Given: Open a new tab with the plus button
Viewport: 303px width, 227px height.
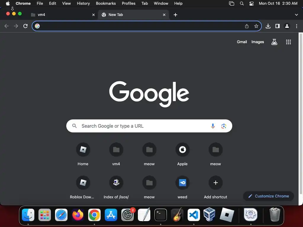Looking at the screenshot, I should pos(175,15).
